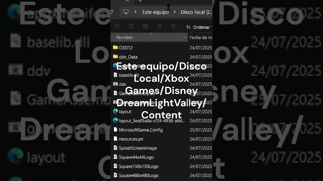Click the Paste clipboard icon
This screenshot has width=323, height=181.
coord(131,26)
